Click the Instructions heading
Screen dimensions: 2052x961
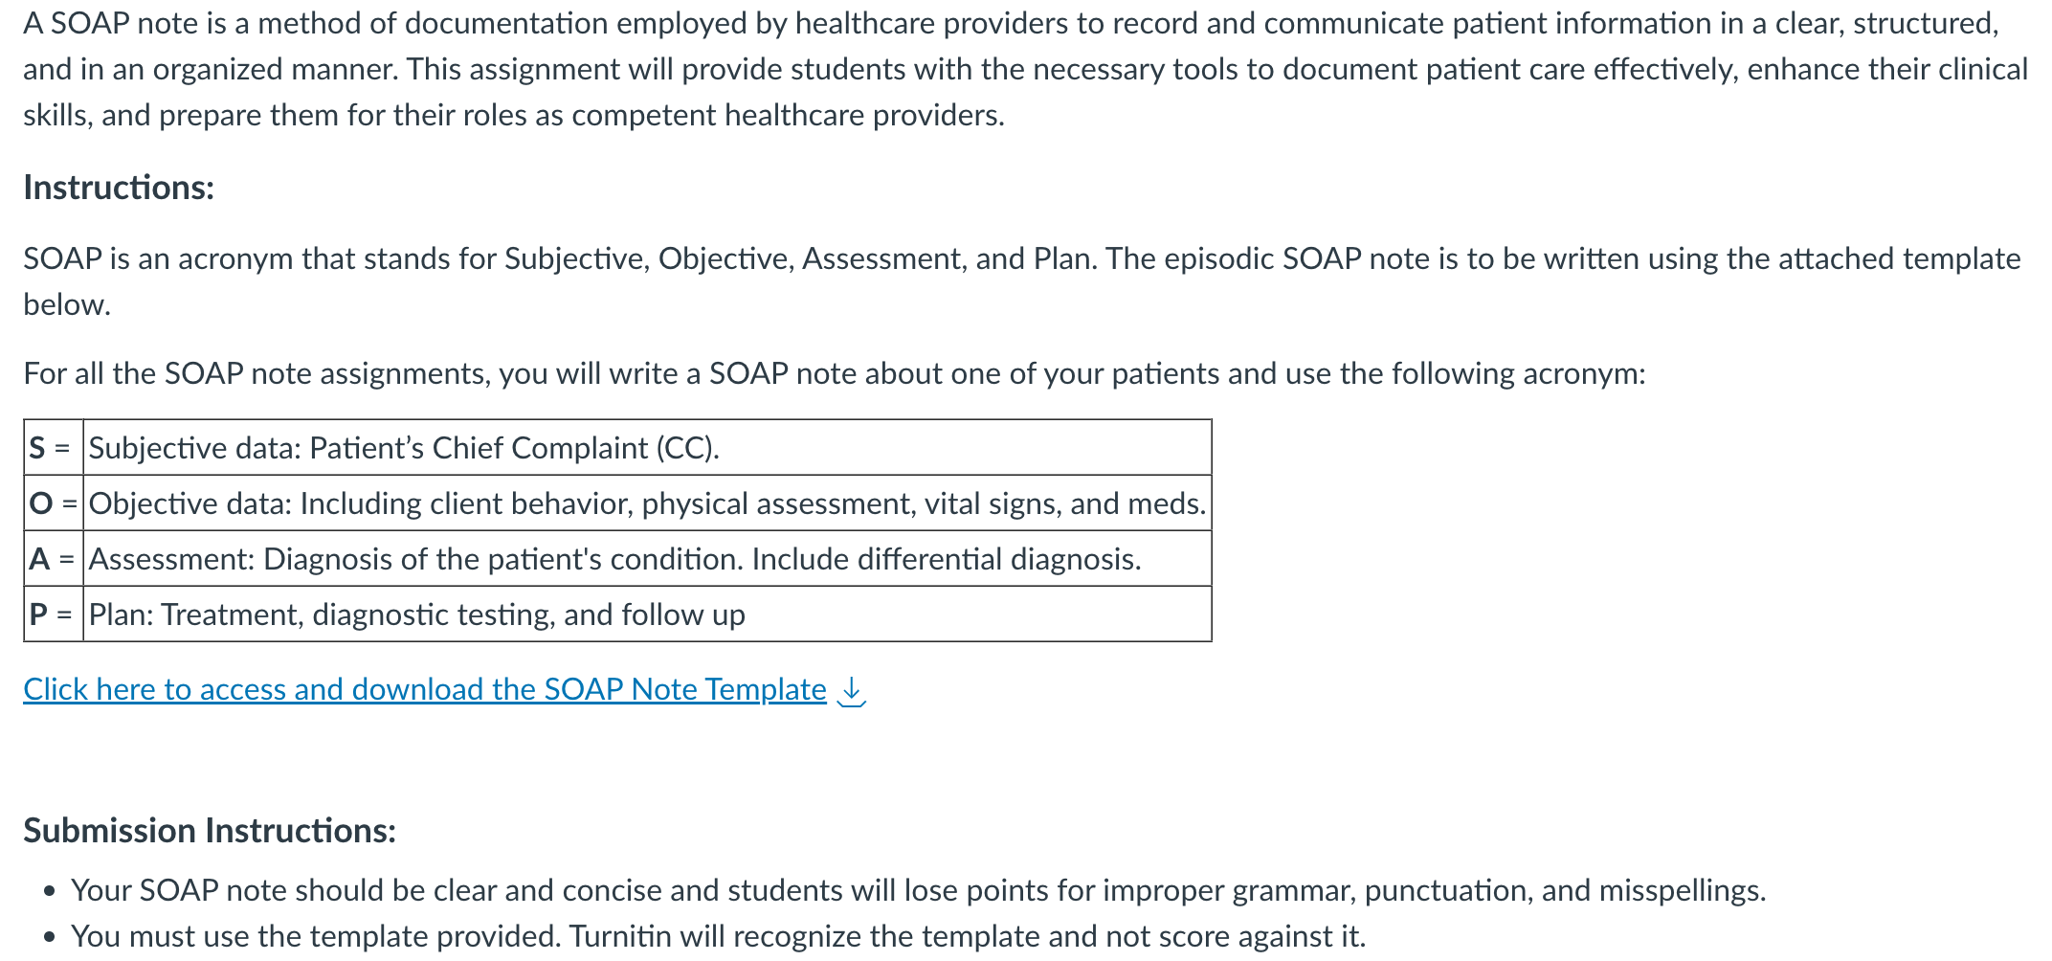point(119,188)
